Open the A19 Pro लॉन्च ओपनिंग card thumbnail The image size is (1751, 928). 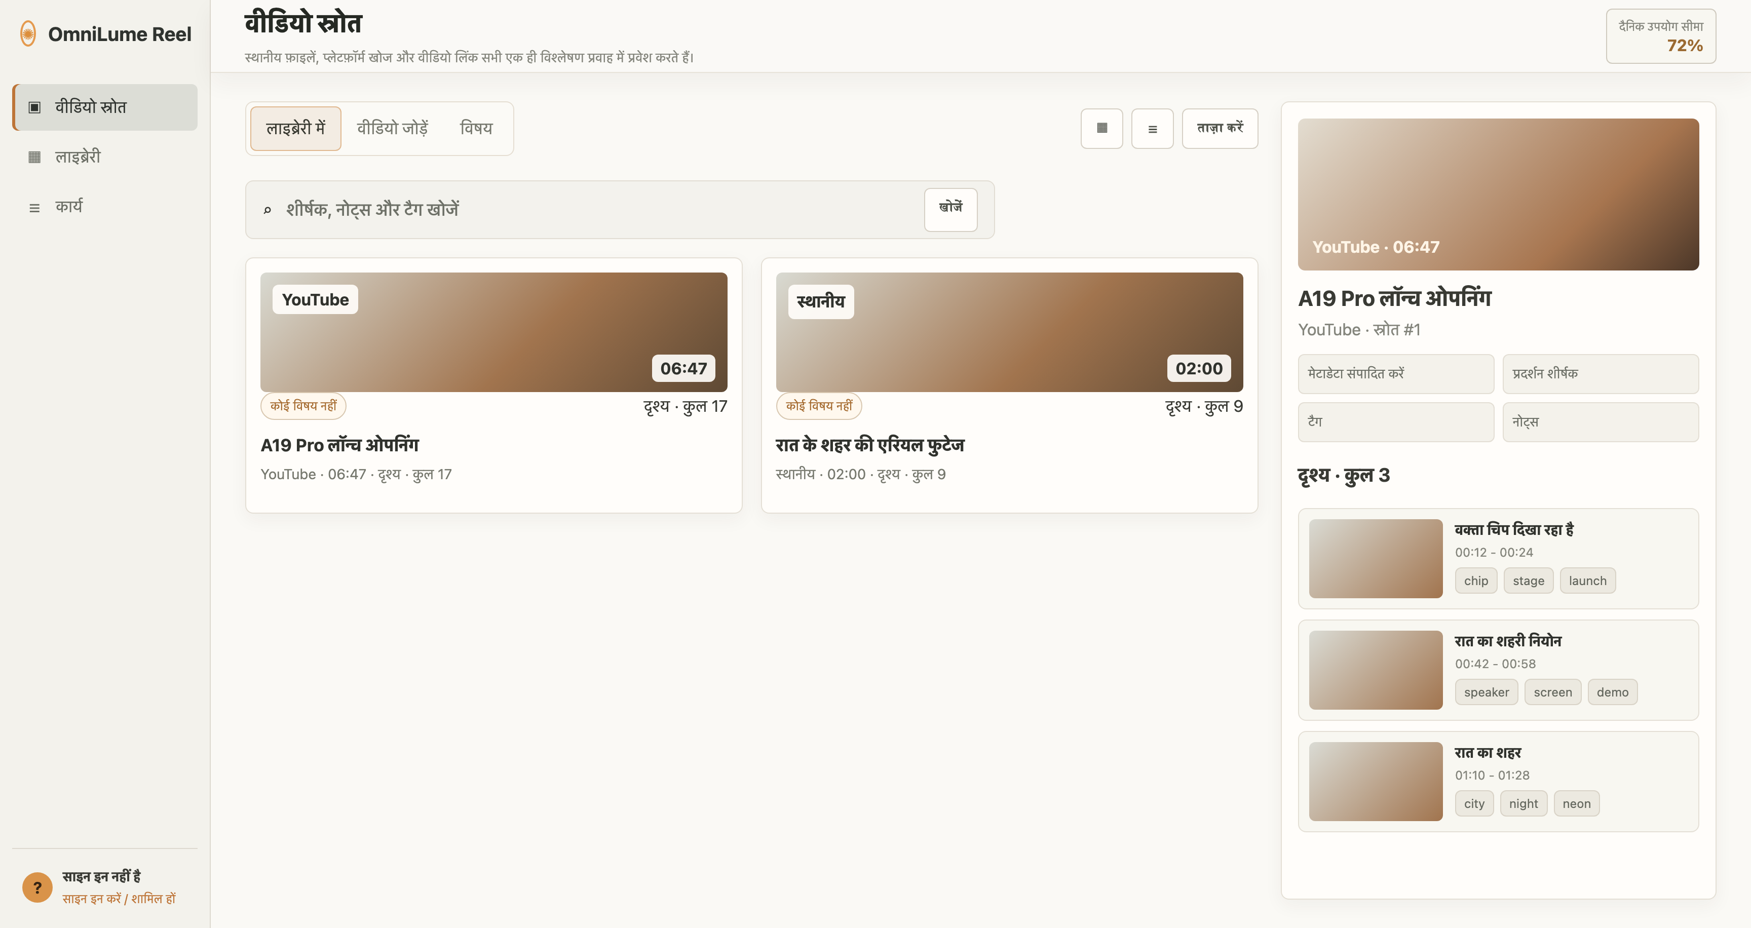click(x=493, y=332)
